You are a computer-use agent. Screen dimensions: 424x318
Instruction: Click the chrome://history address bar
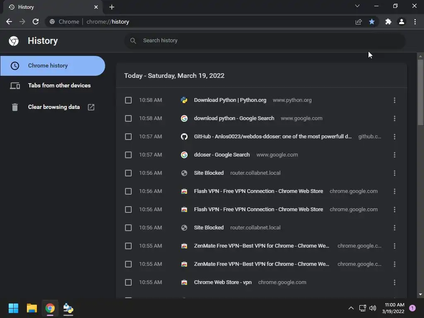[200, 22]
